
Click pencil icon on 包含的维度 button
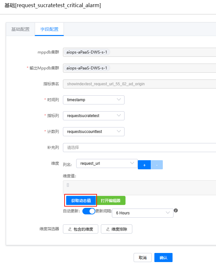(70, 229)
